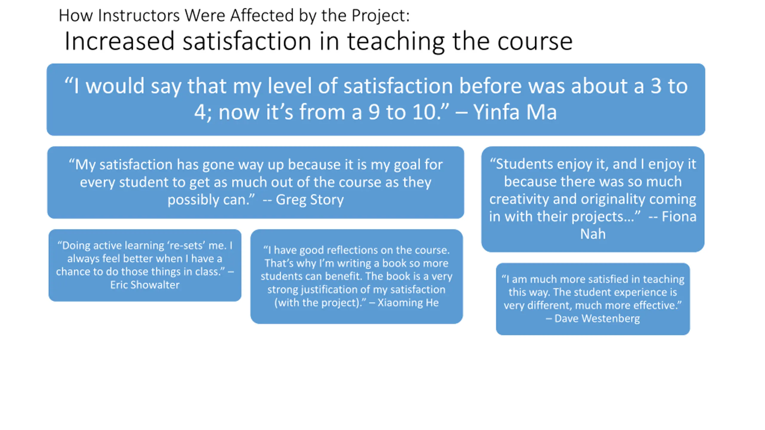Select the quote box starting 'I have good reflections'

pos(357,277)
